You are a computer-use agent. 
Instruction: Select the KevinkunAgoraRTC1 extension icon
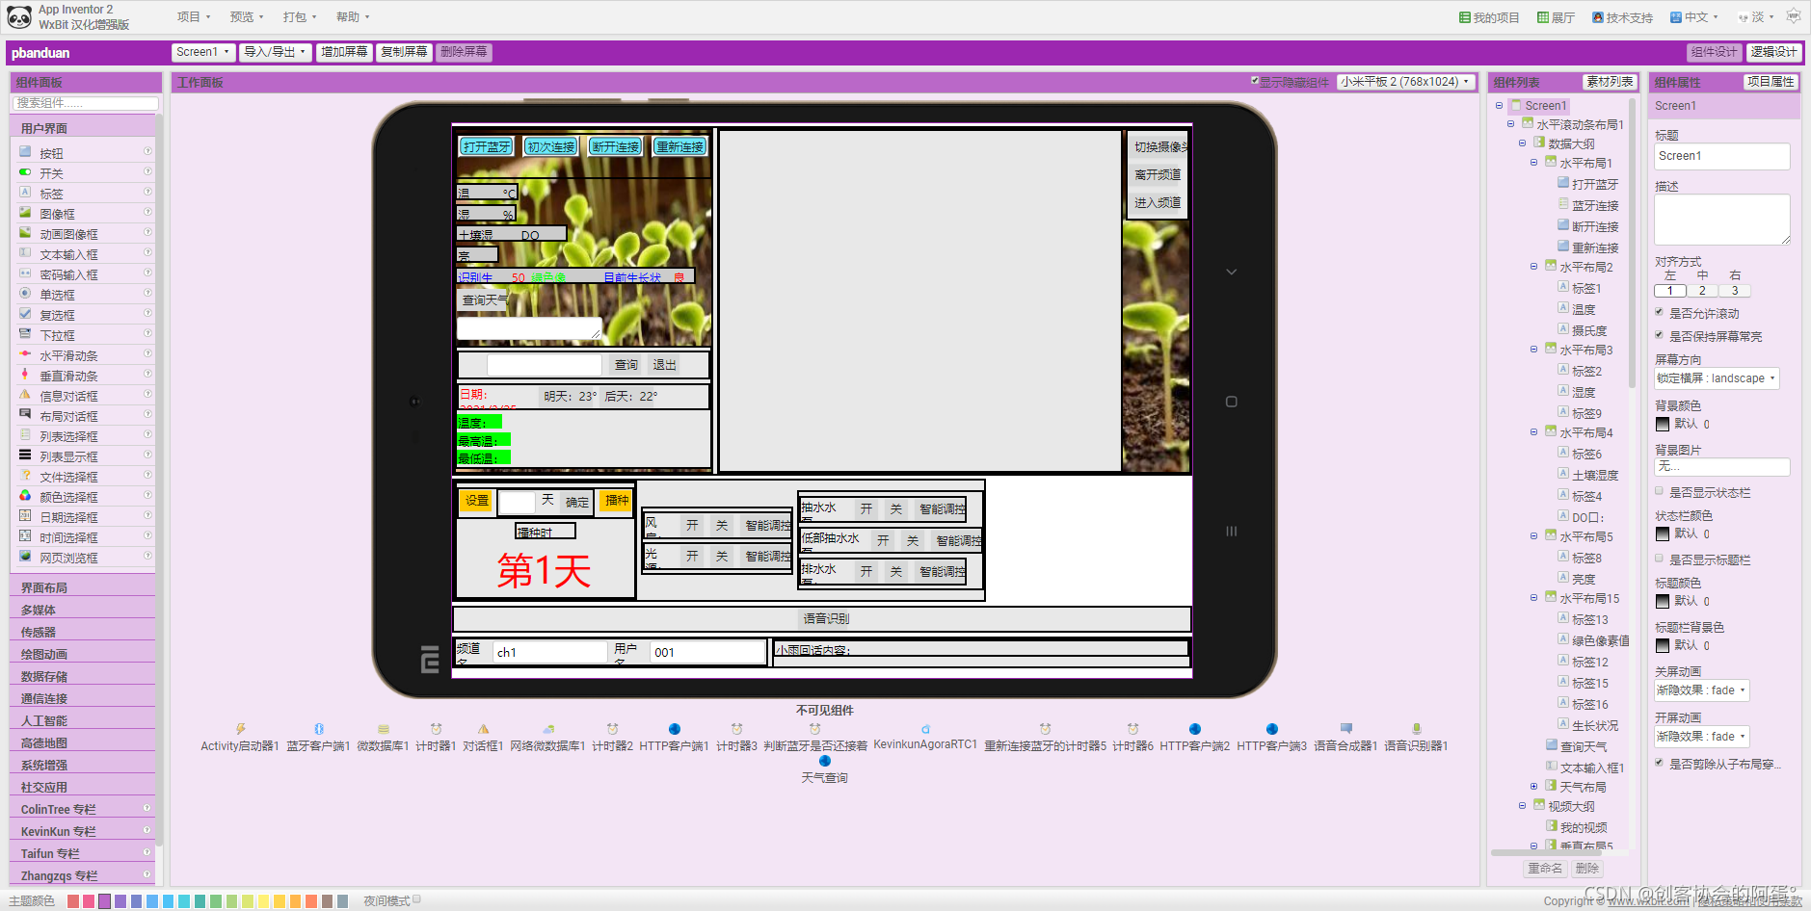[925, 729]
